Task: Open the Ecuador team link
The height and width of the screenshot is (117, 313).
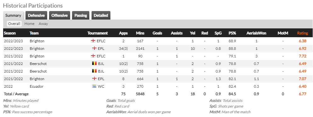Action: 36,86
